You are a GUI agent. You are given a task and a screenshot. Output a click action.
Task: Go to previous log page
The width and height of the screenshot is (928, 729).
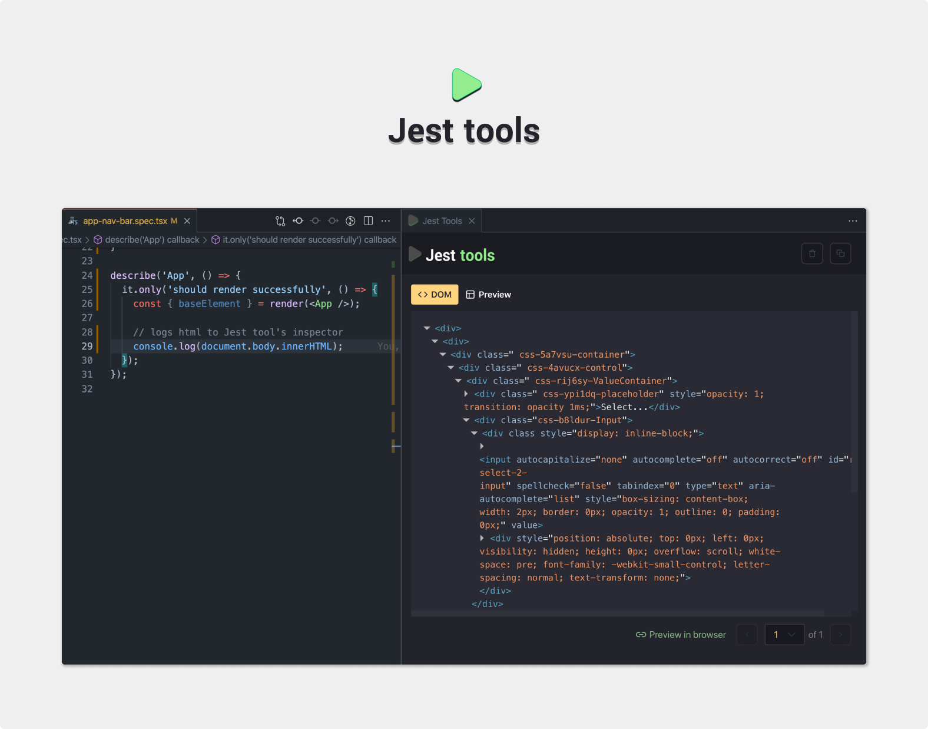[747, 635]
